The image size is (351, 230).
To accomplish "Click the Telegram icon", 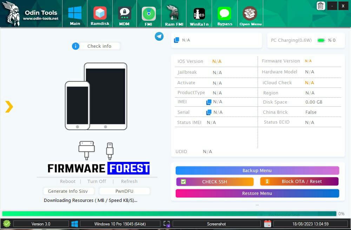I will tap(159, 36).
